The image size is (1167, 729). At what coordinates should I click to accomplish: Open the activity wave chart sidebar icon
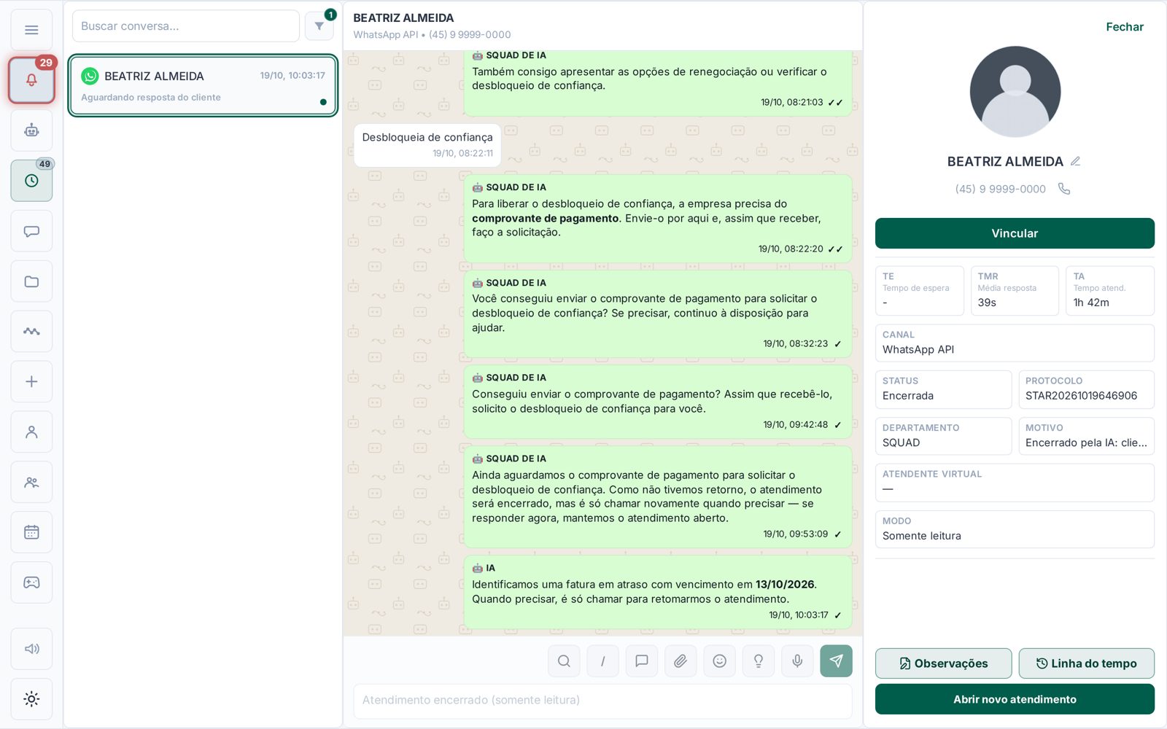click(31, 332)
